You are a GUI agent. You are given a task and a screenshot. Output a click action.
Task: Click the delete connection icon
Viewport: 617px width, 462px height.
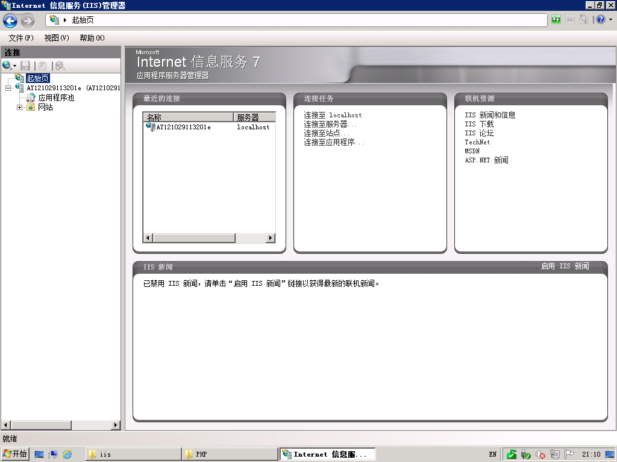tap(60, 66)
